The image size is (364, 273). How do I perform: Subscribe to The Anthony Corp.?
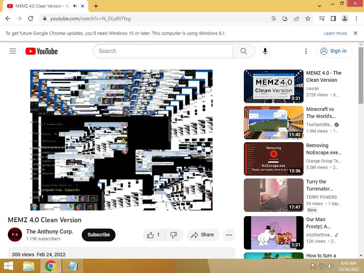pos(98,235)
